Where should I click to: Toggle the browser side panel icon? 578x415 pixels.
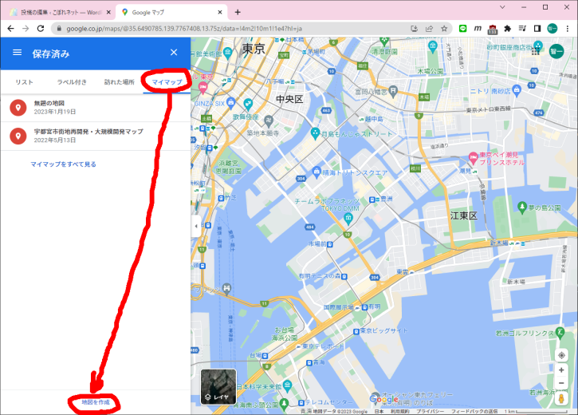[x=537, y=29]
